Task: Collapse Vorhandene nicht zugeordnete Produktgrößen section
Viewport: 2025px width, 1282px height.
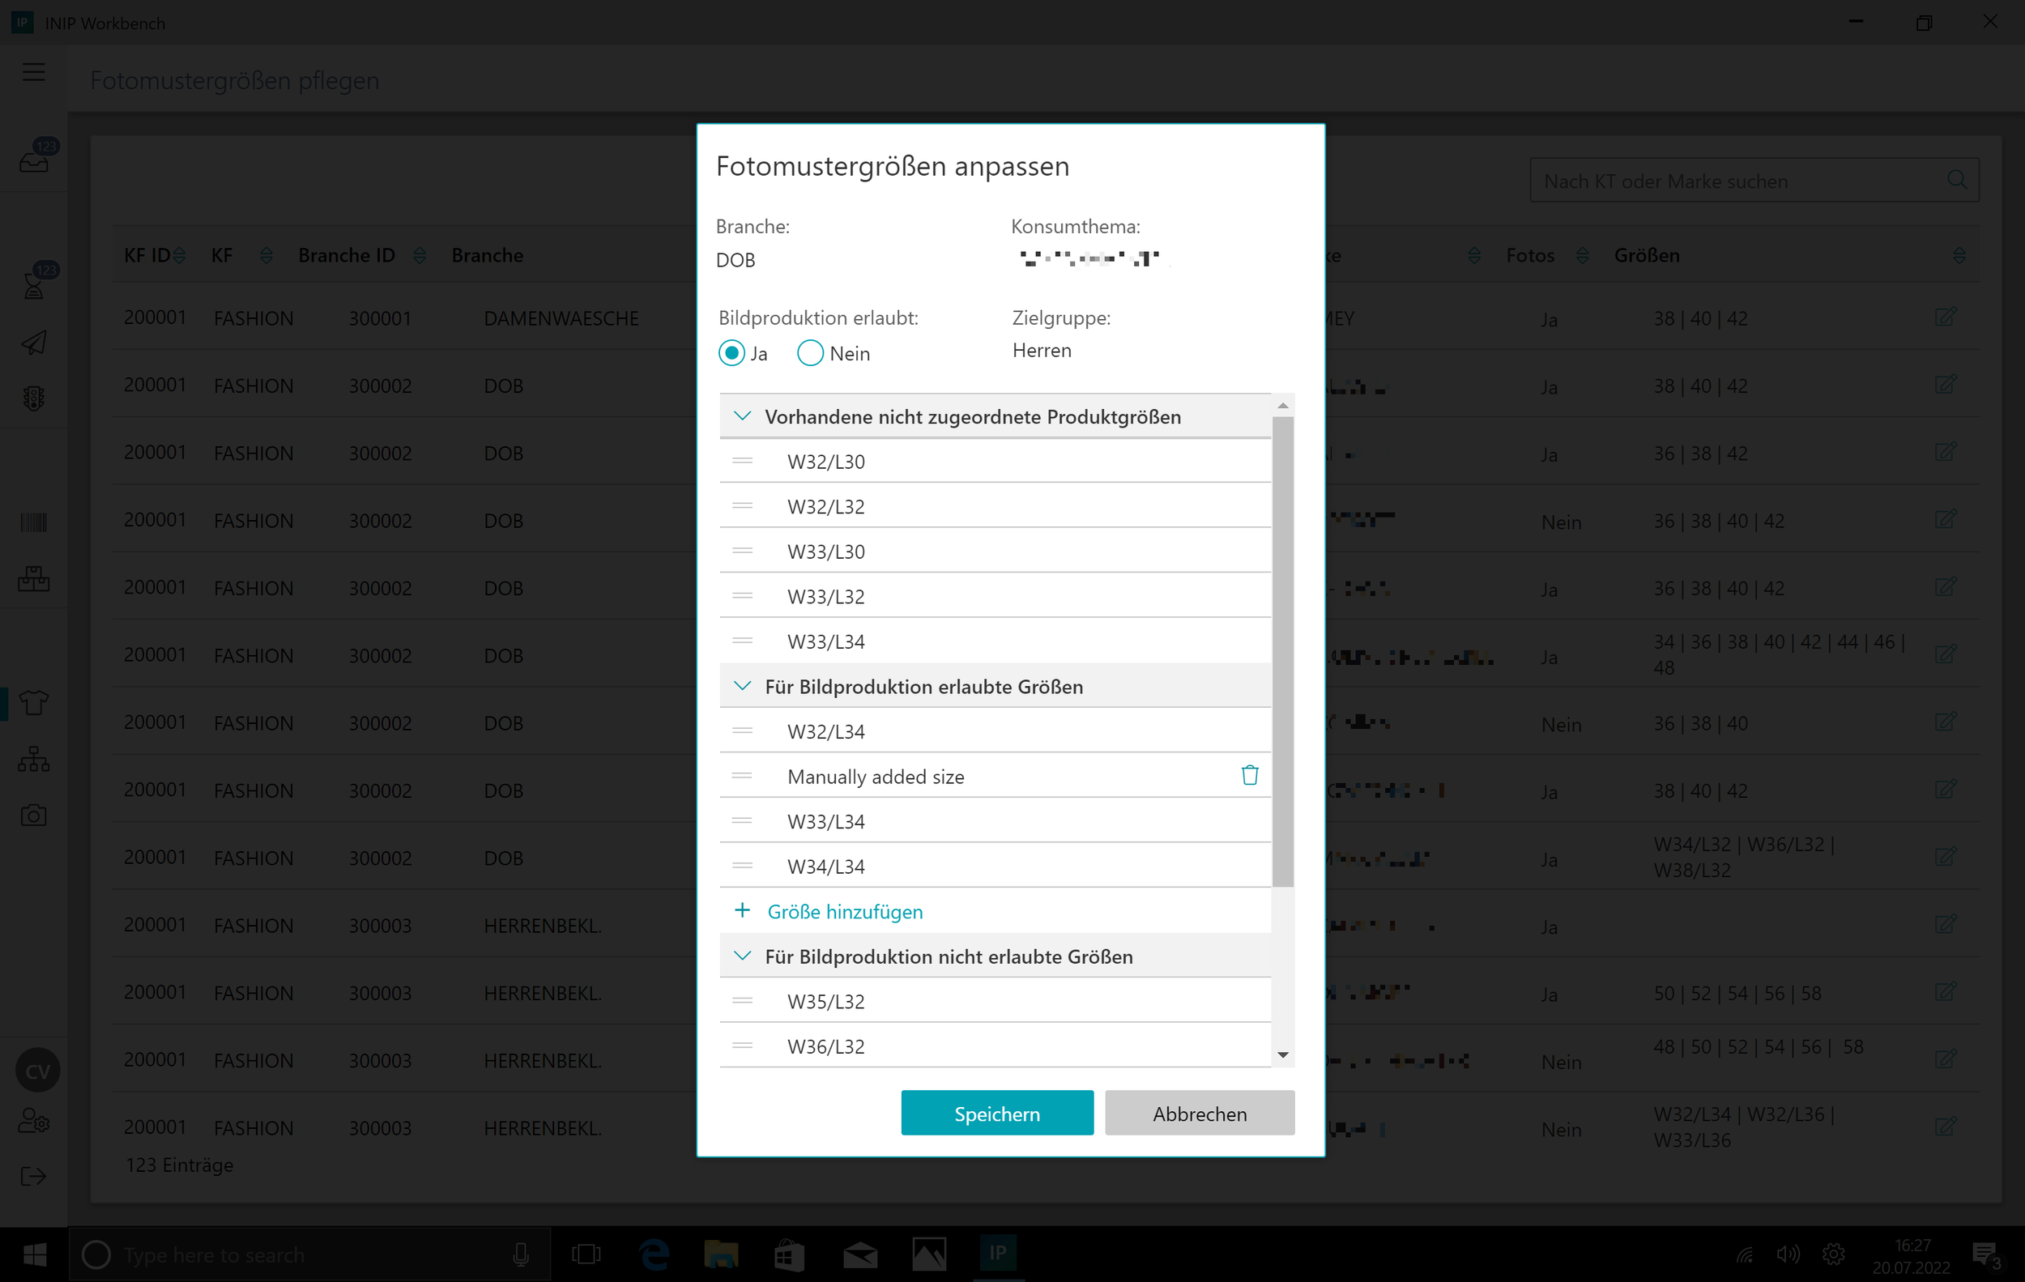Action: [743, 416]
